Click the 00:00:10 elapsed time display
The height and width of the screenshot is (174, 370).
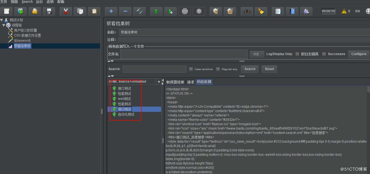328,11
